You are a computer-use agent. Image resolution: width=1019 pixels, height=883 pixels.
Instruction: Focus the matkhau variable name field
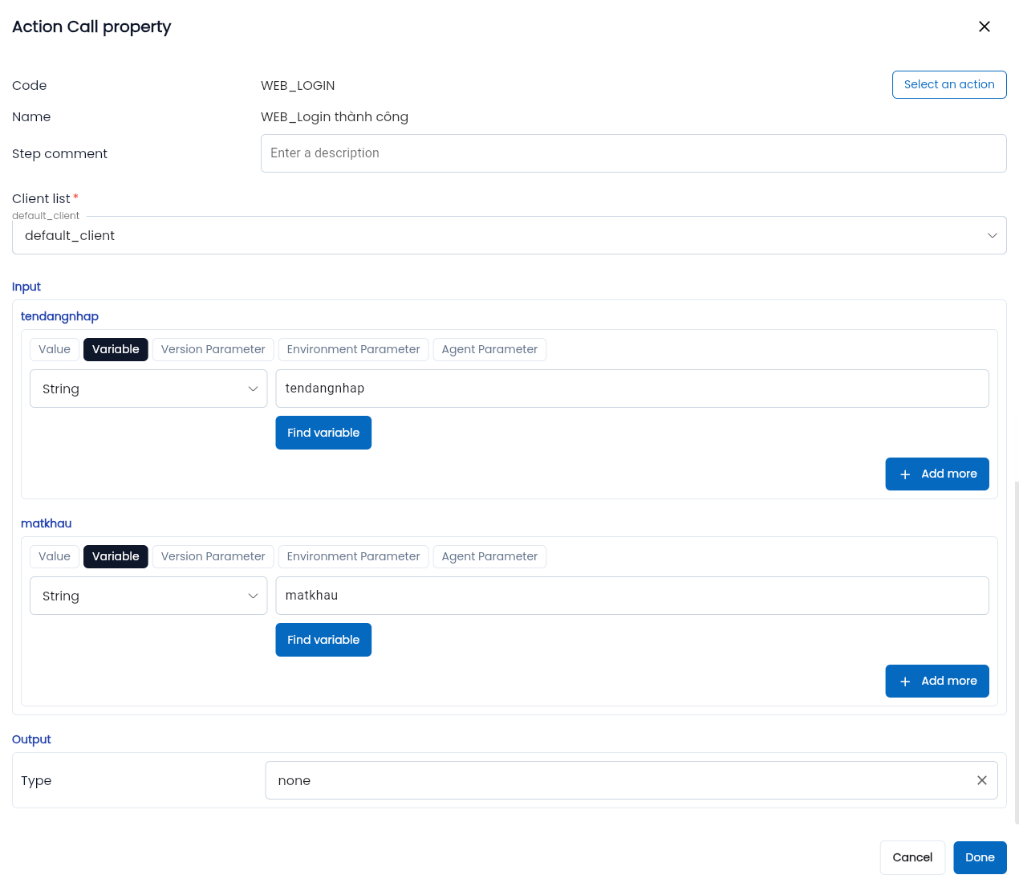[x=632, y=596]
